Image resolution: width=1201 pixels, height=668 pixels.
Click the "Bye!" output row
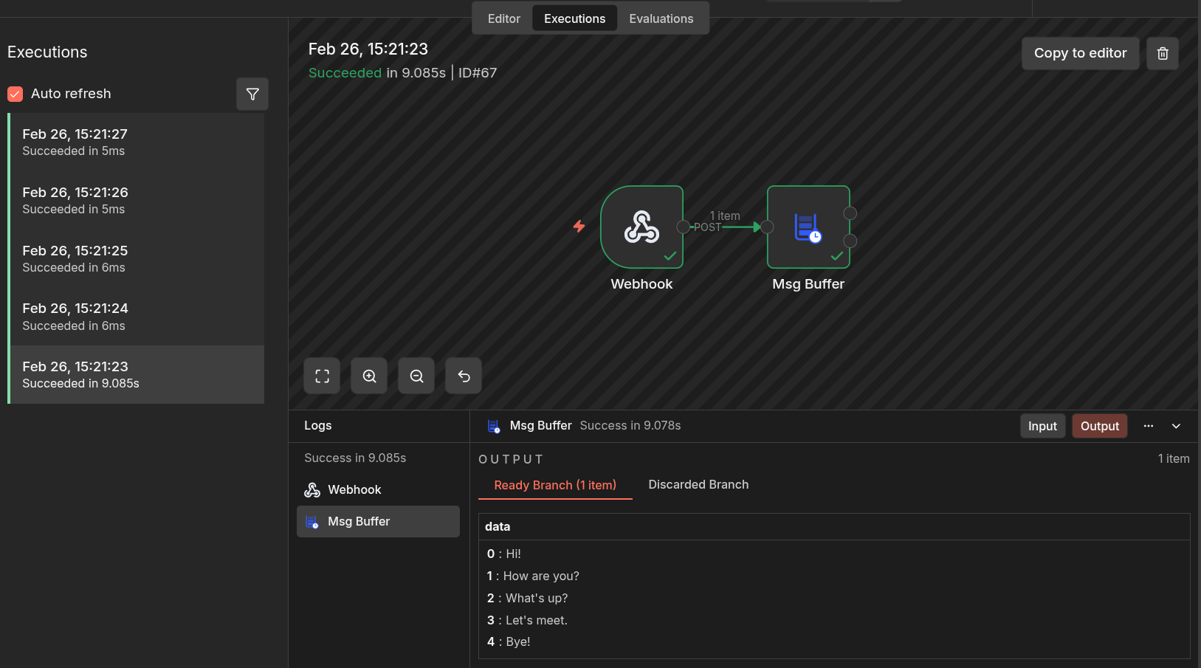pyautogui.click(x=509, y=641)
